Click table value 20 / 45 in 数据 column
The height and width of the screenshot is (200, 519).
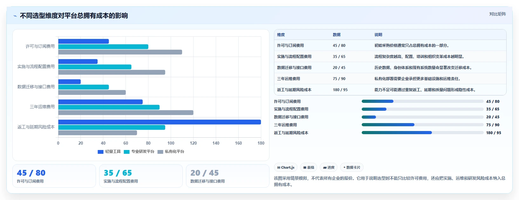[339, 68]
